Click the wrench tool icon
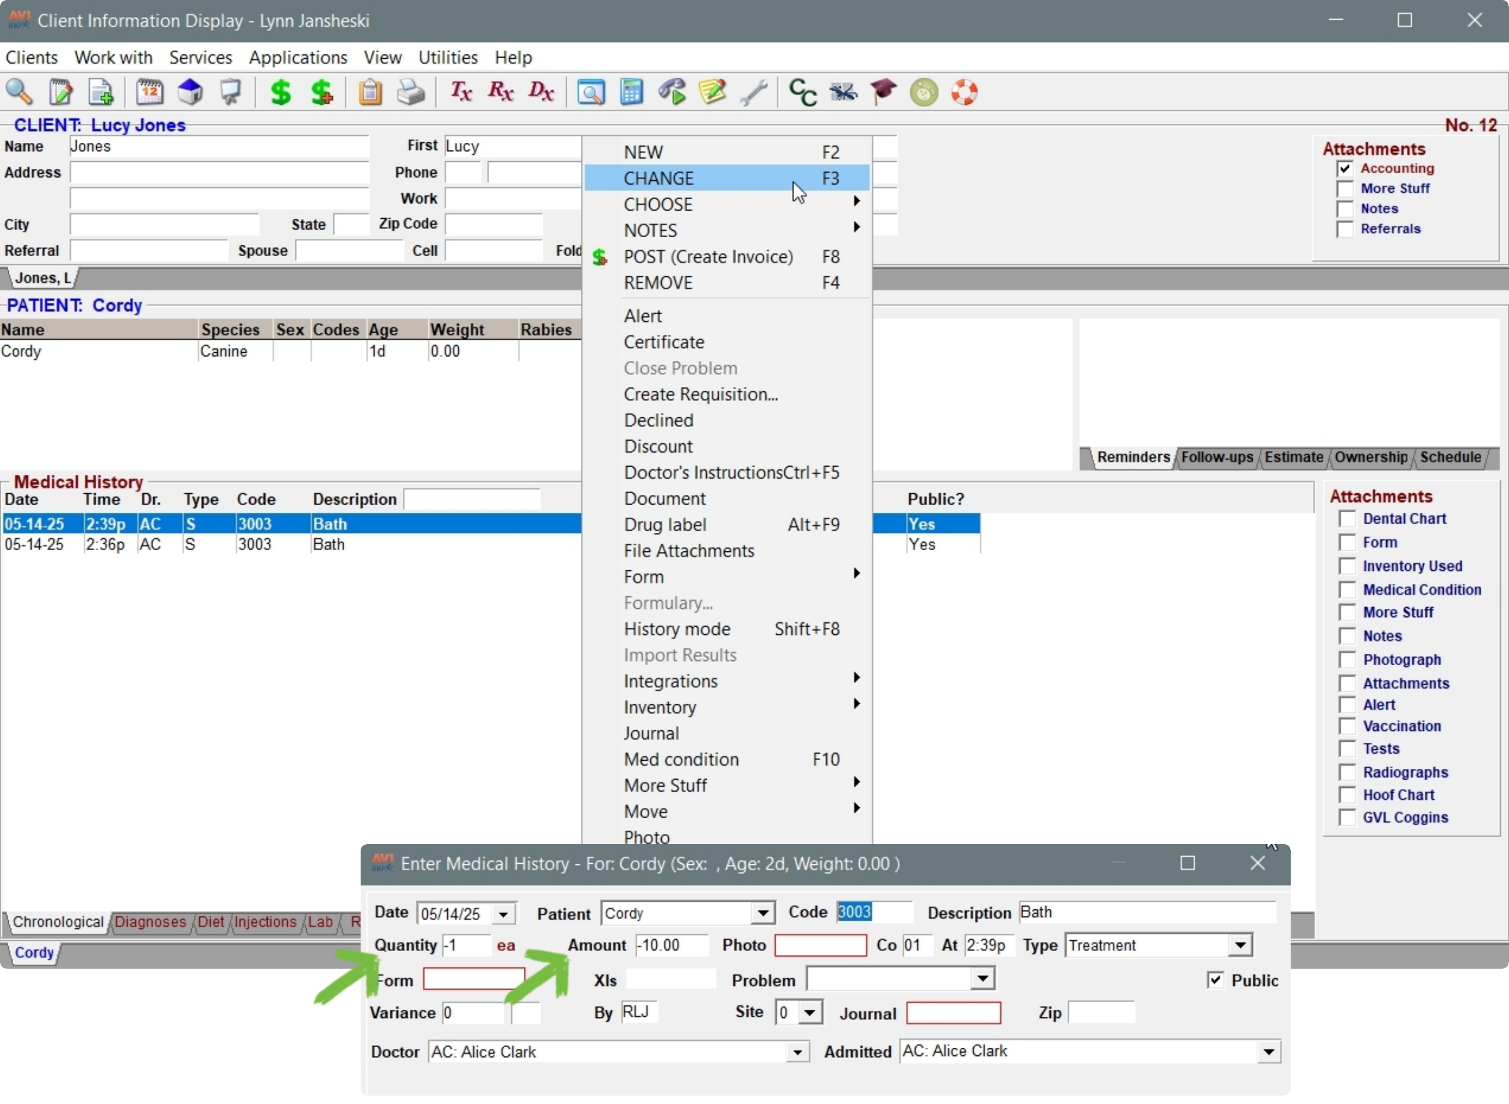Image resolution: width=1509 pixels, height=1104 pixels. click(754, 92)
